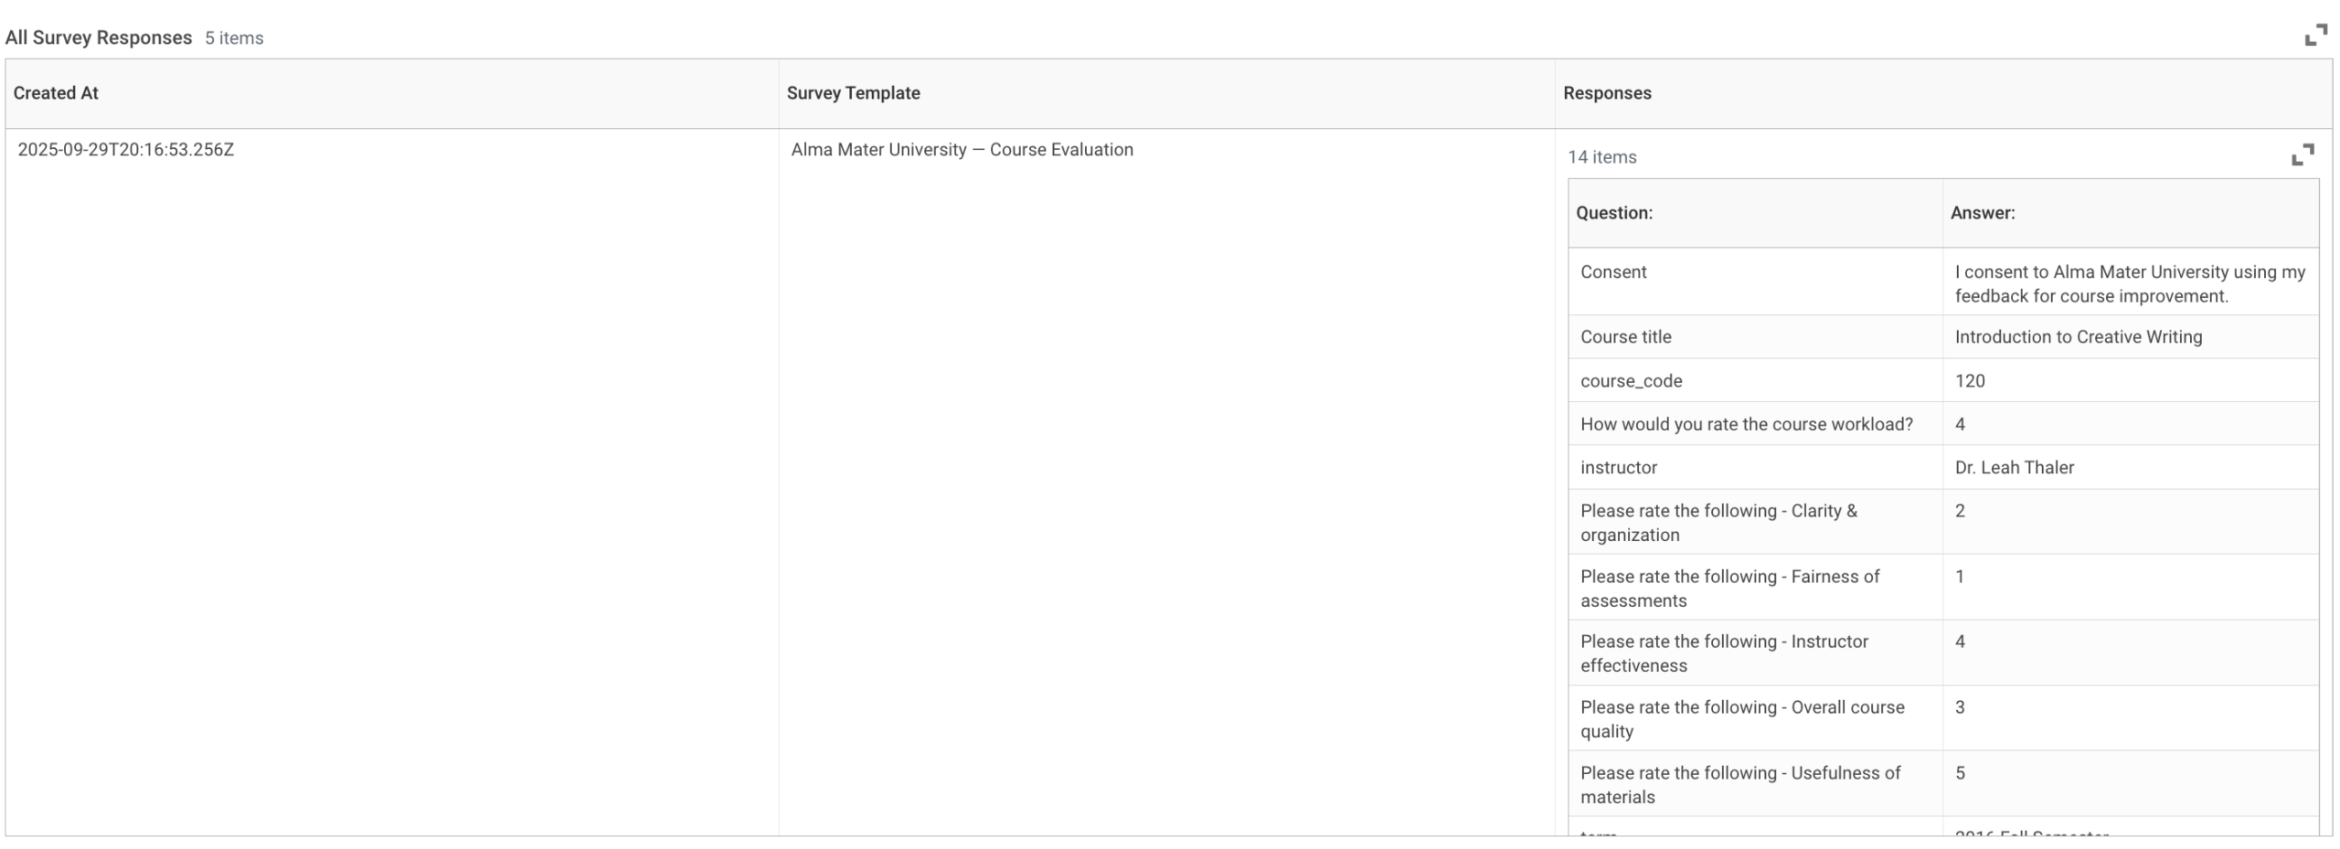The image size is (2340, 849).
Task: Click the Instructor effectiveness question cell
Action: coord(1724,653)
